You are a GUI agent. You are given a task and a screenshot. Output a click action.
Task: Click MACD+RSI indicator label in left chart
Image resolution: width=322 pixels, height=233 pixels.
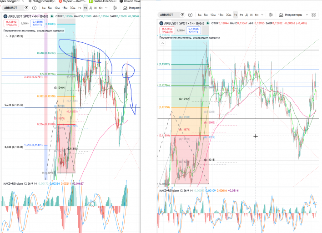click(20, 183)
